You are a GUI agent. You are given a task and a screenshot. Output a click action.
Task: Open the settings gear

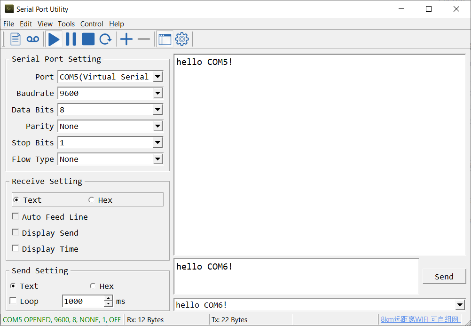point(181,39)
